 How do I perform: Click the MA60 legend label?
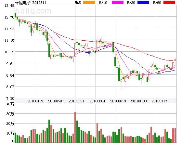pos(157,3)
